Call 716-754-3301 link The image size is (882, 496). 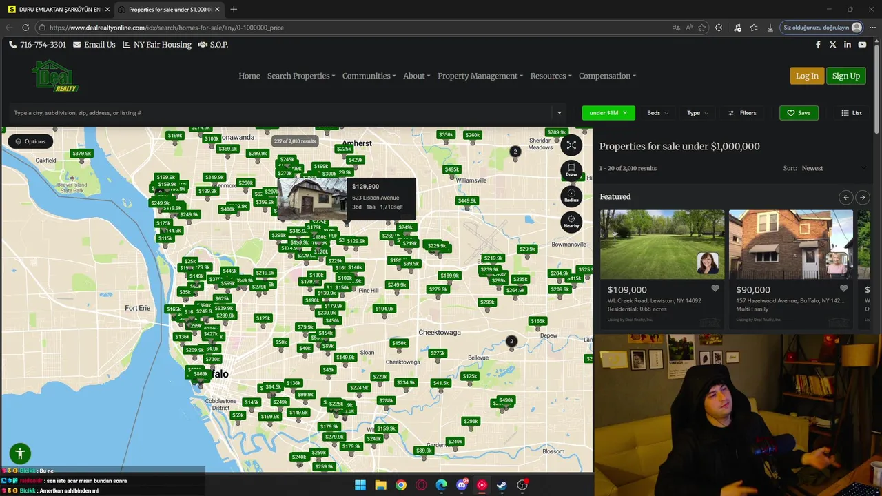[x=38, y=45]
